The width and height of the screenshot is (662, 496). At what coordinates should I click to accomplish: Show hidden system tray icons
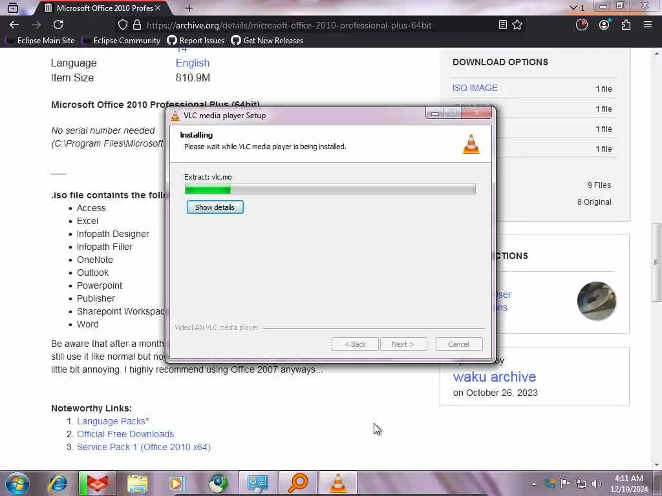pos(535,484)
